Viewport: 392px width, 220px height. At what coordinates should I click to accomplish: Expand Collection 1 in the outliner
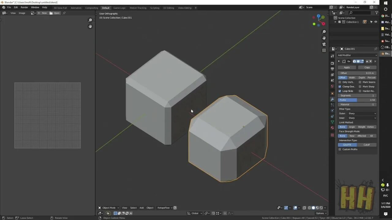(x=335, y=22)
